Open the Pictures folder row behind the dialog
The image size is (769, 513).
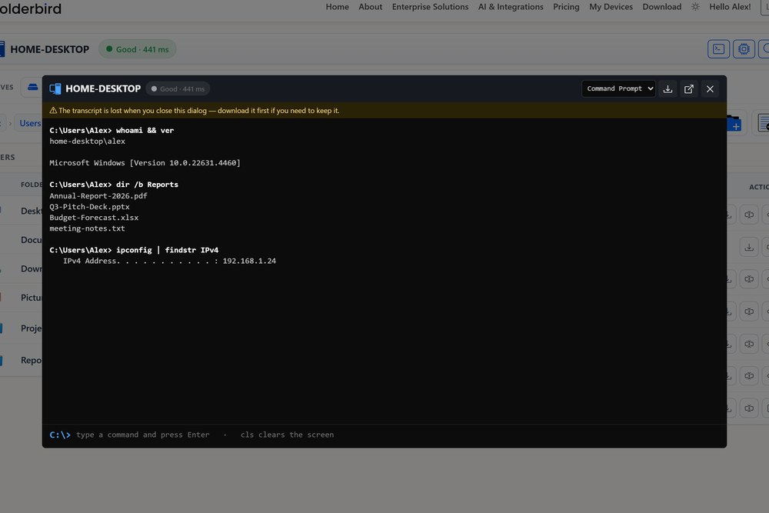[31, 298]
